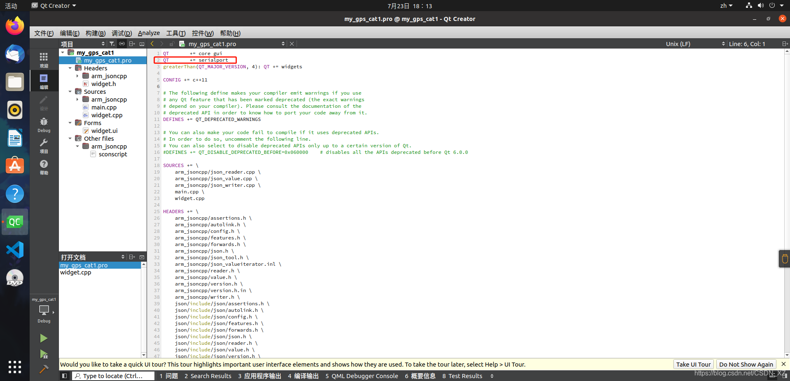The height and width of the screenshot is (381, 790).
Task: Collapse the Headers folder
Action: point(70,68)
